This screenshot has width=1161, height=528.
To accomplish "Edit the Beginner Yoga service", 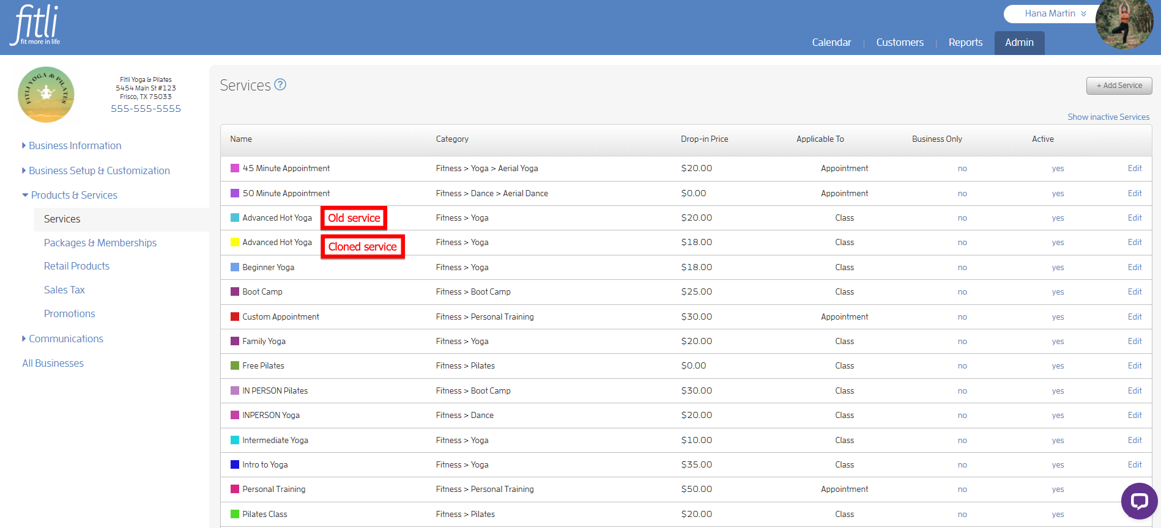I will 1135,267.
